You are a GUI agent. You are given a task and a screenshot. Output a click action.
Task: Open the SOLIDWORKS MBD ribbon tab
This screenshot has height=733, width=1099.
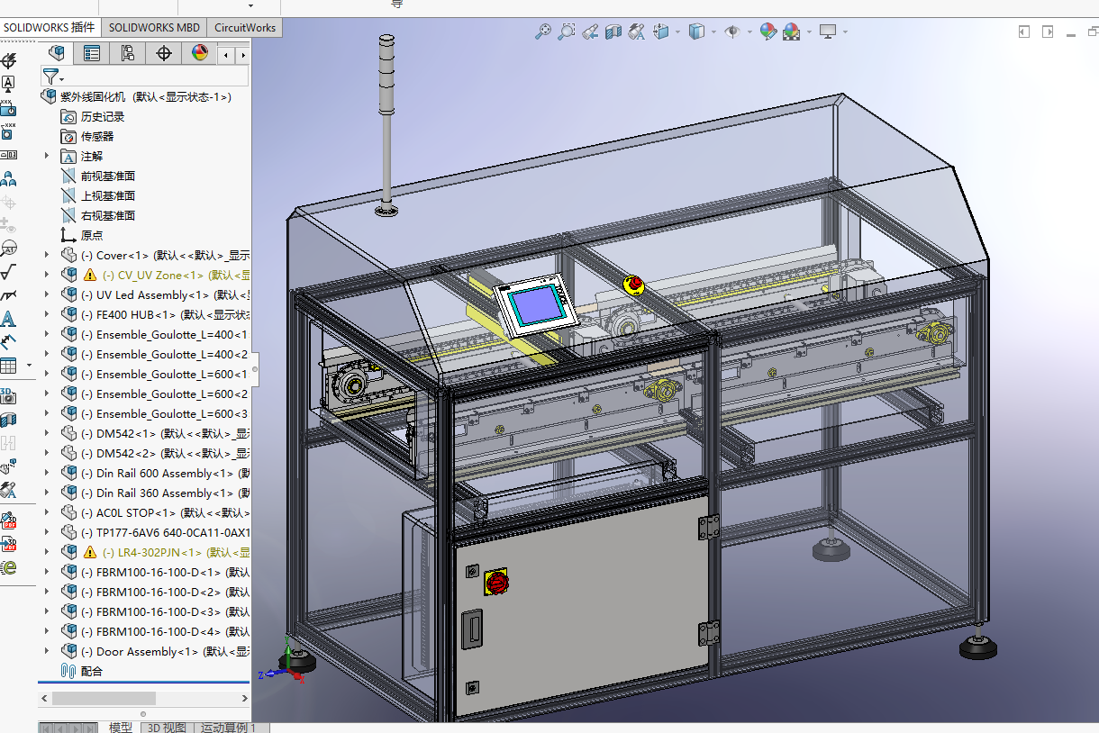coord(154,27)
